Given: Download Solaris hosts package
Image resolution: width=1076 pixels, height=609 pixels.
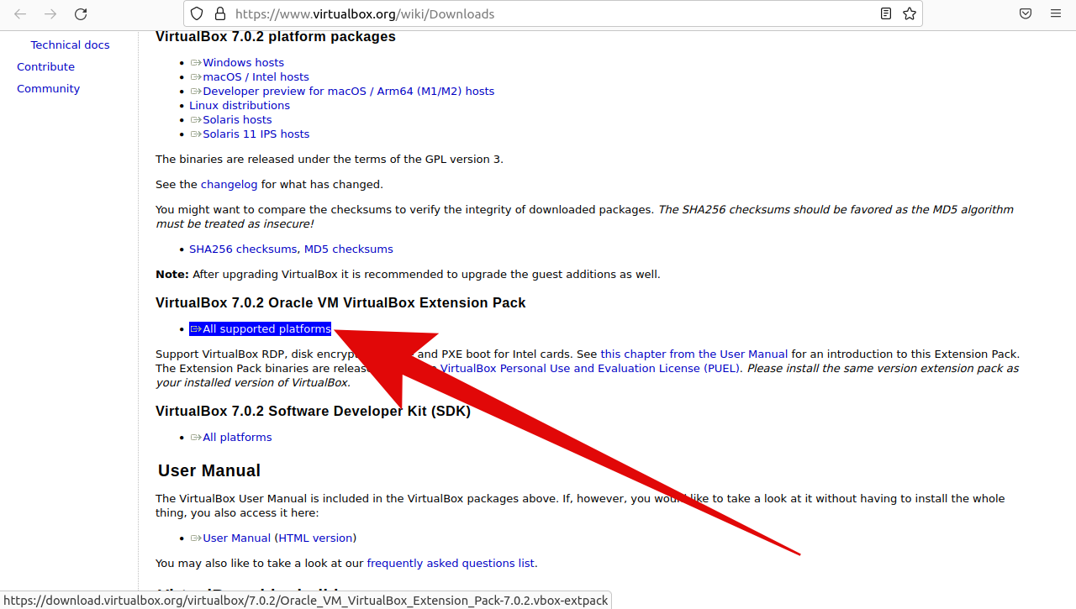Looking at the screenshot, I should click(x=237, y=119).
